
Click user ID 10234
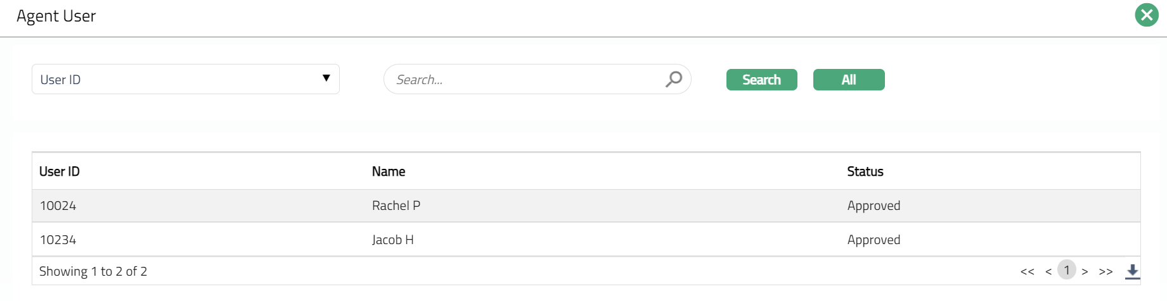(58, 240)
